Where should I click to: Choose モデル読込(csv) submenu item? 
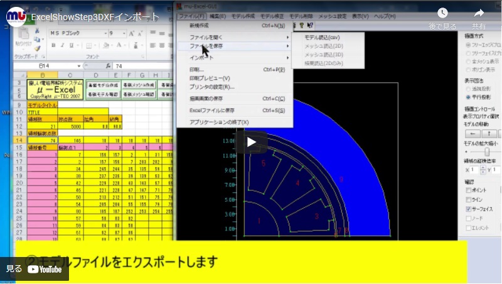coord(322,38)
